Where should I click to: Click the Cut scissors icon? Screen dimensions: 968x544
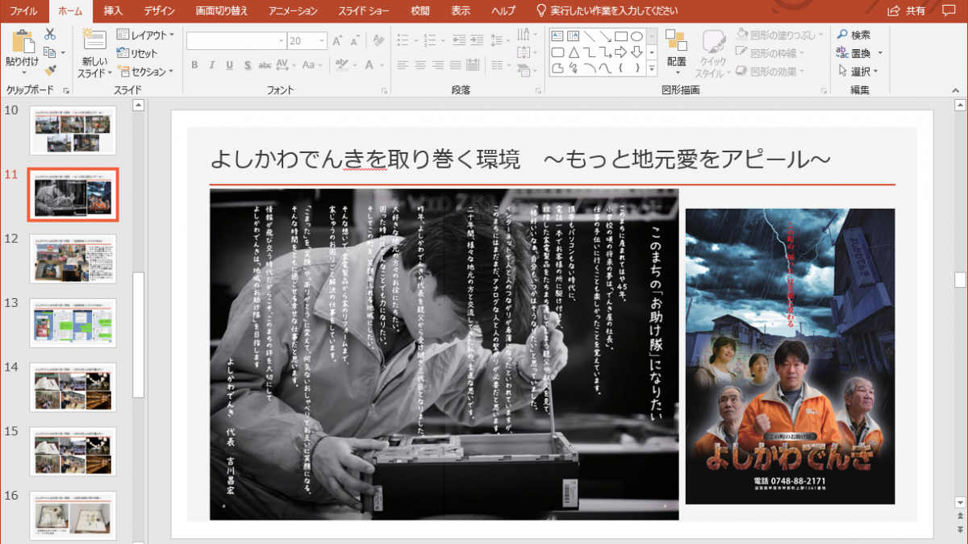(x=50, y=35)
